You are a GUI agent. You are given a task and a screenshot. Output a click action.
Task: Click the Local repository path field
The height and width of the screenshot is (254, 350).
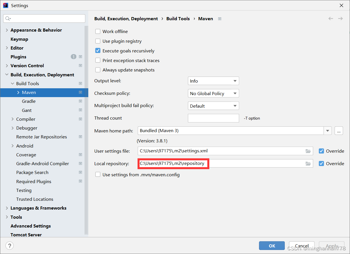pyautogui.click(x=225, y=163)
